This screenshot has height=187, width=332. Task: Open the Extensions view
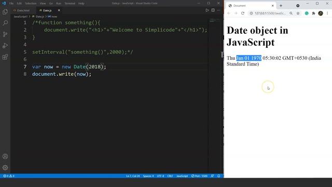[5, 57]
